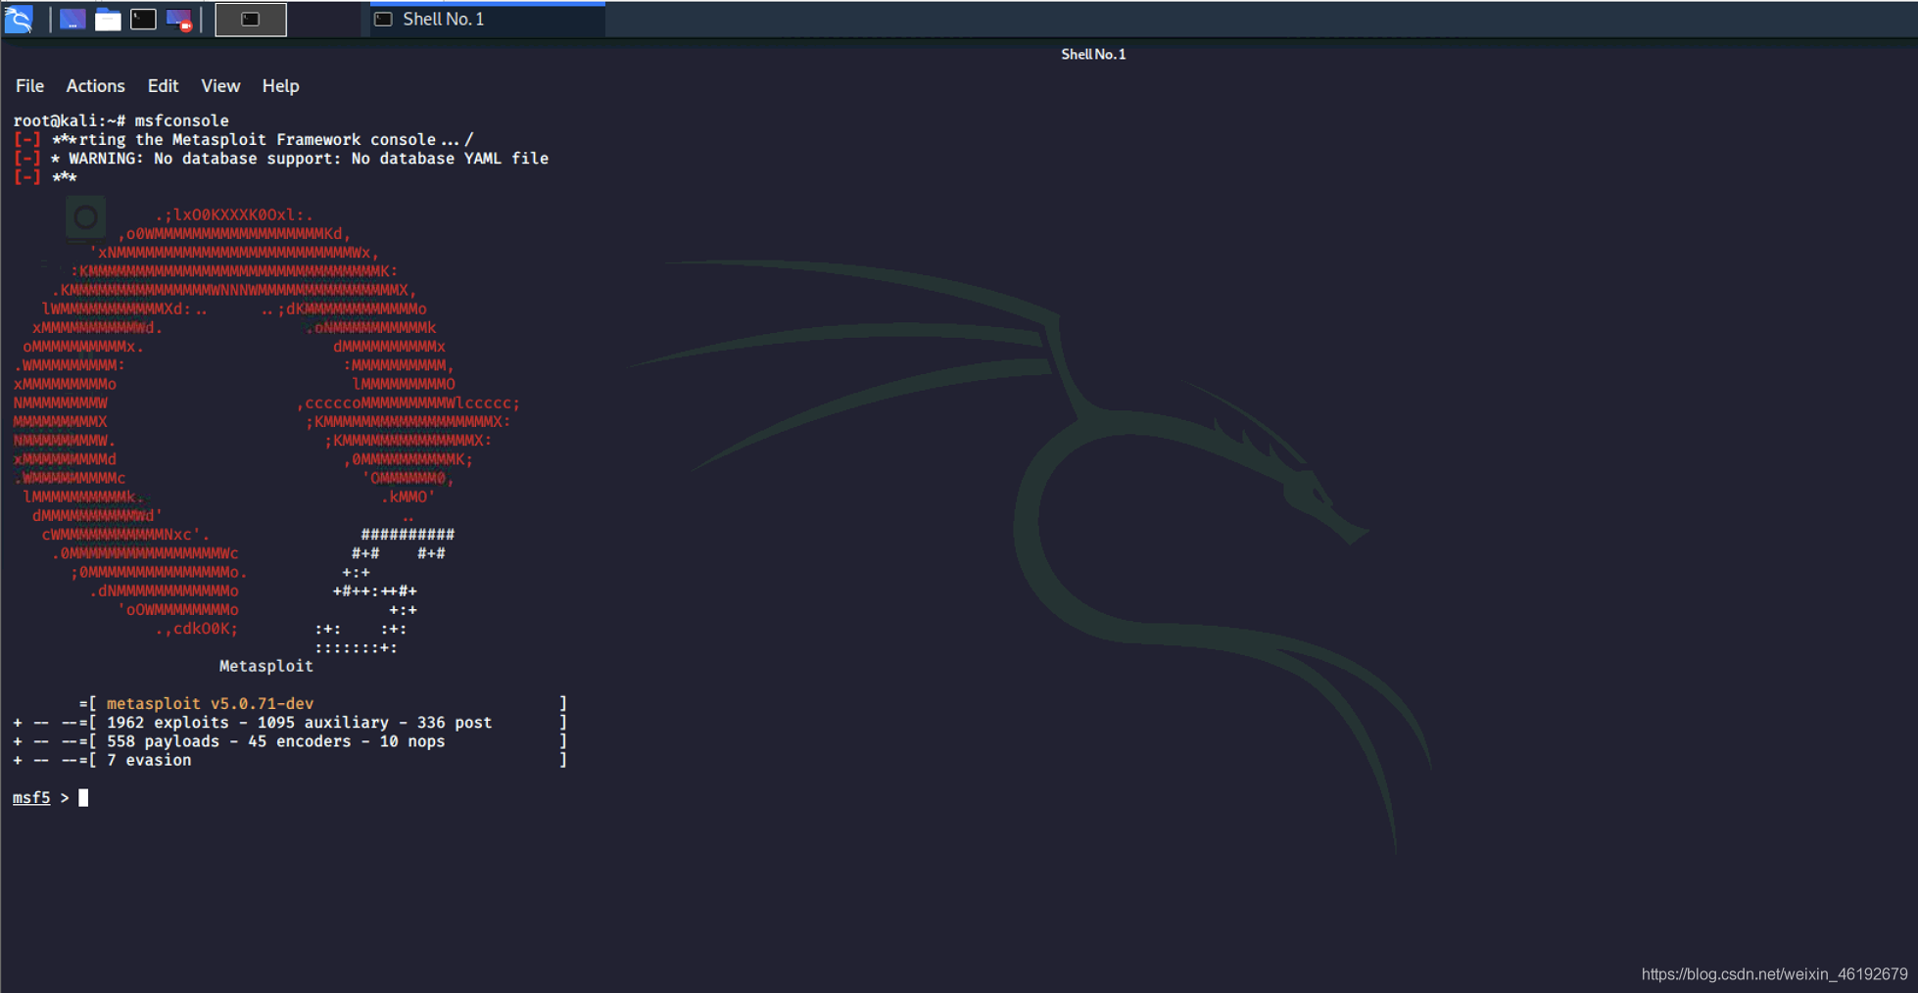Click the show desktop panel icon
Viewport: 1918px width, 993px height.
72,20
